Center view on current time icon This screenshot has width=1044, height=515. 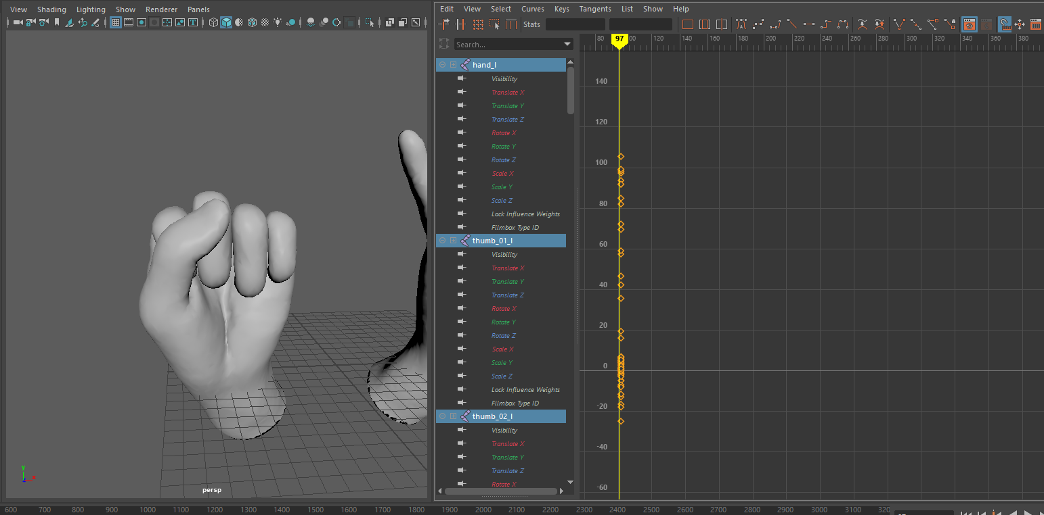click(722, 24)
